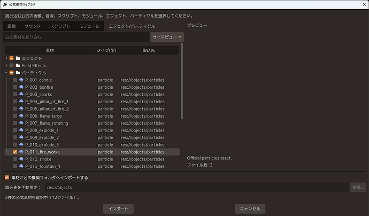Sort by the タイプ(型) column header
This screenshot has height=216, width=369.
[x=106, y=50]
